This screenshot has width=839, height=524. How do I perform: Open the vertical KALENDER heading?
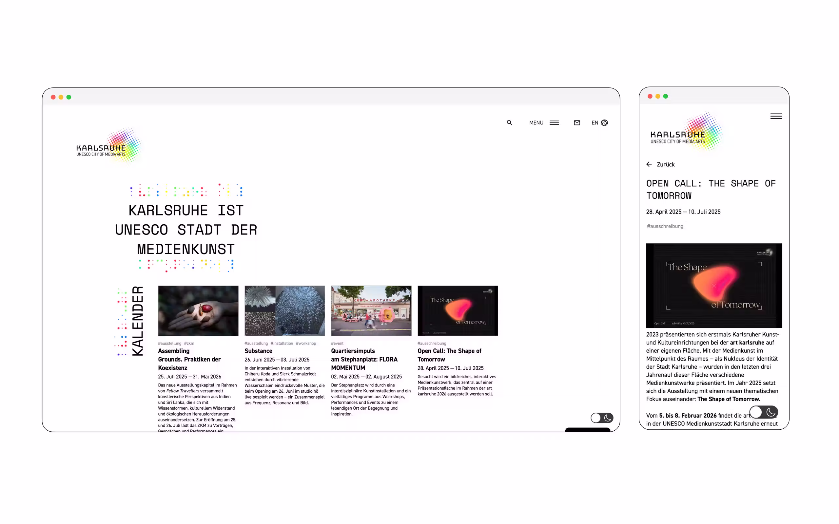138,321
